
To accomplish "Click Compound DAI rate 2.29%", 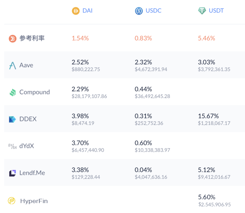I will (80, 89).
